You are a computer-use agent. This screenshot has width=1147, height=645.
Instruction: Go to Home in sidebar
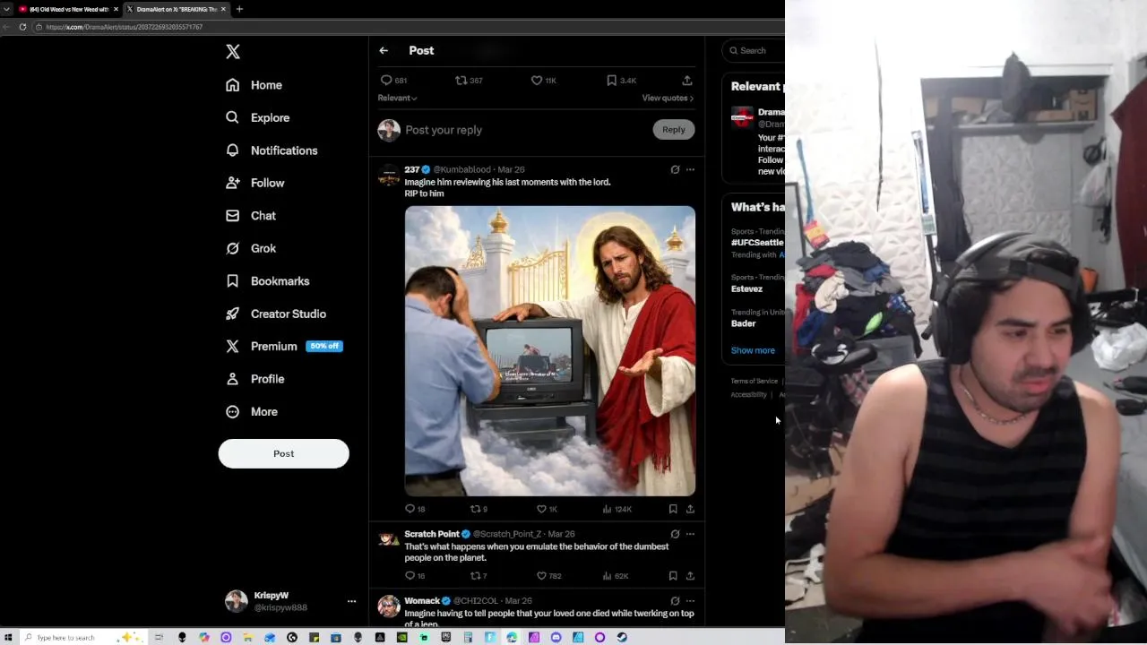point(254,85)
